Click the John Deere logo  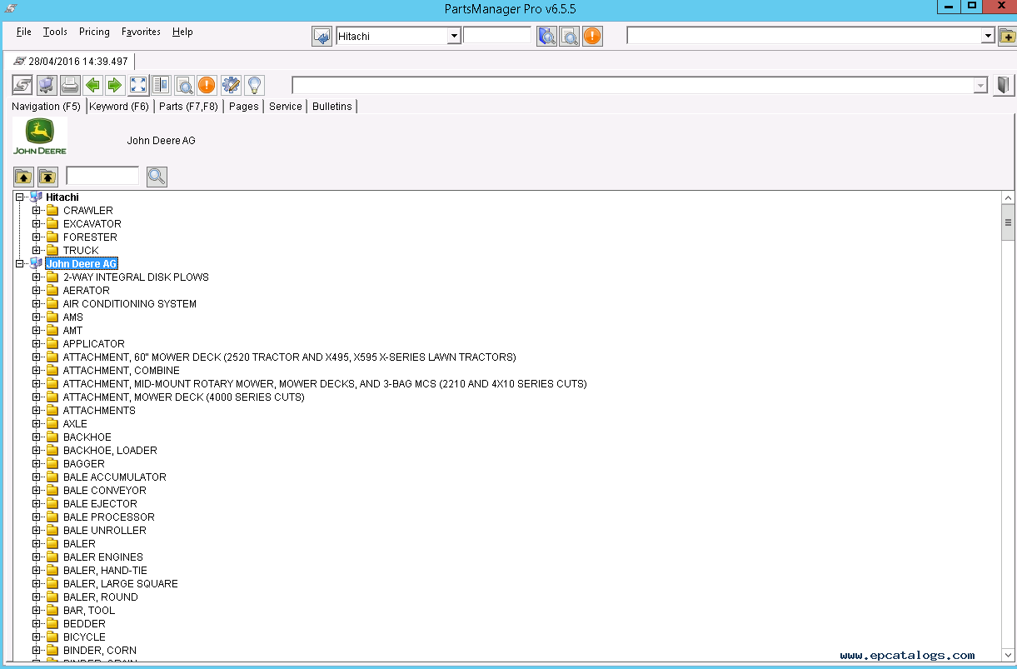point(39,137)
